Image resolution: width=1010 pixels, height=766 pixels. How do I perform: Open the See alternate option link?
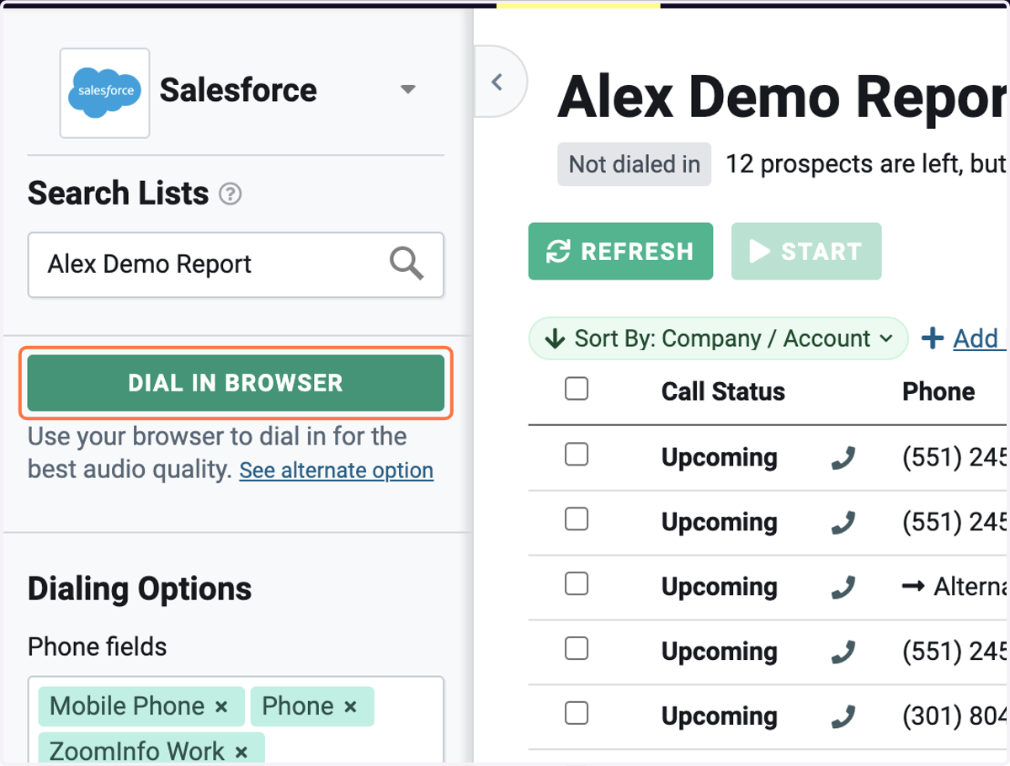click(337, 471)
